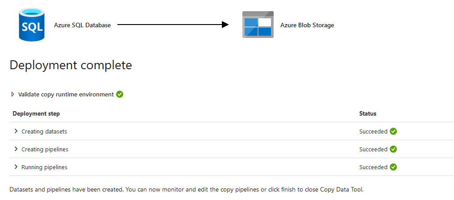Click the Creating pipelines success checkmark
The width and height of the screenshot is (454, 200).
point(393,149)
